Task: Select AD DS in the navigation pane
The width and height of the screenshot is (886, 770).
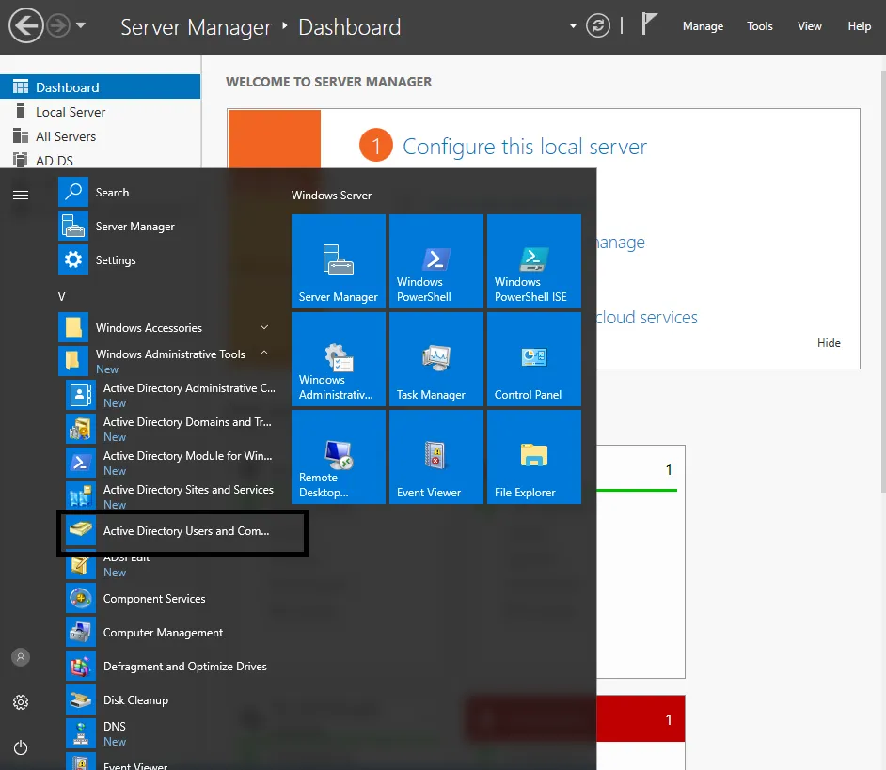Action: pos(100,161)
